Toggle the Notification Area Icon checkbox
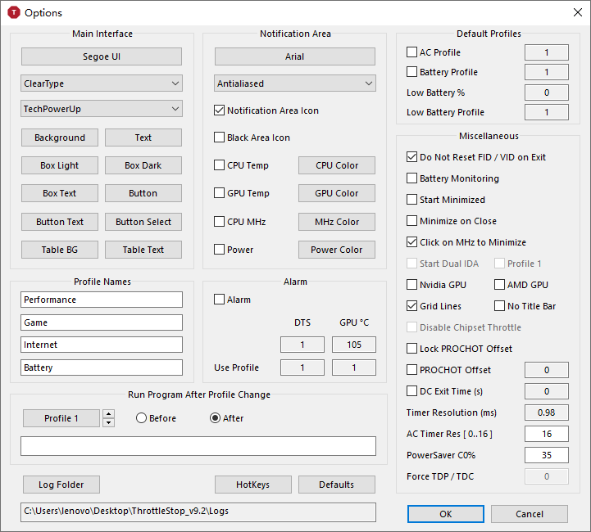The height and width of the screenshot is (532, 591). click(220, 110)
